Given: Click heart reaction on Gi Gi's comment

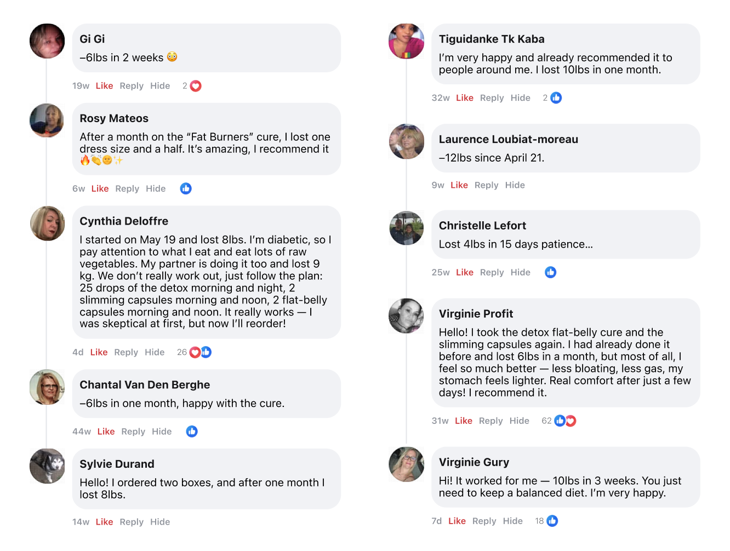Looking at the screenshot, I should (x=196, y=86).
